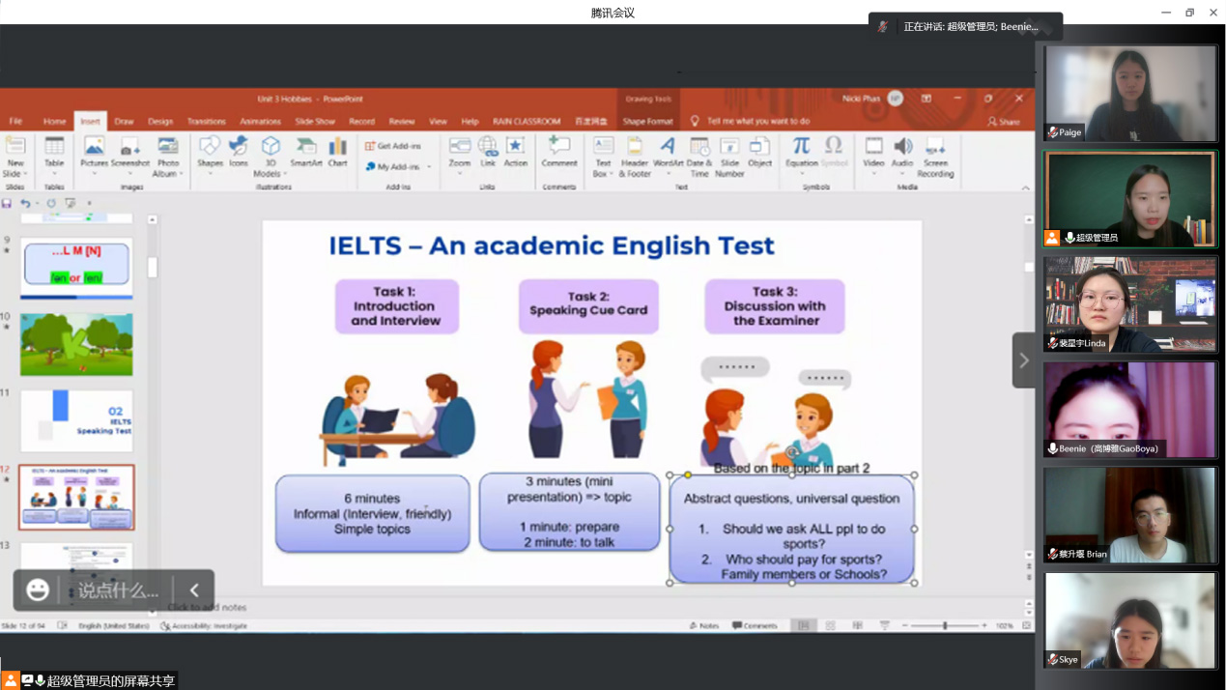Image resolution: width=1226 pixels, height=690 pixels.
Task: Open the Design tab
Action: pos(160,122)
